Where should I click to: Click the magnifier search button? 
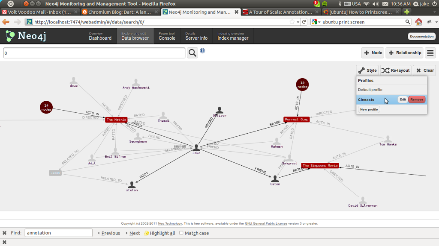pyautogui.click(x=192, y=53)
